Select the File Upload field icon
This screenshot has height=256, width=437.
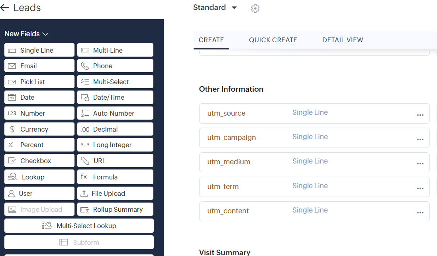[84, 193]
